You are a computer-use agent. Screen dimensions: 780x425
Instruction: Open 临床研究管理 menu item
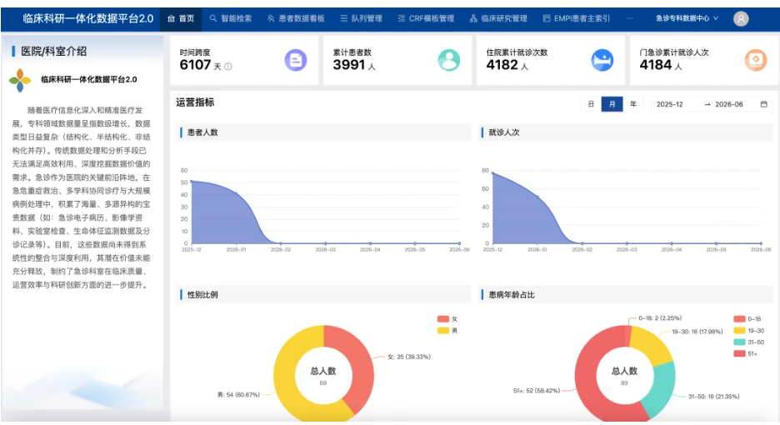click(x=498, y=18)
